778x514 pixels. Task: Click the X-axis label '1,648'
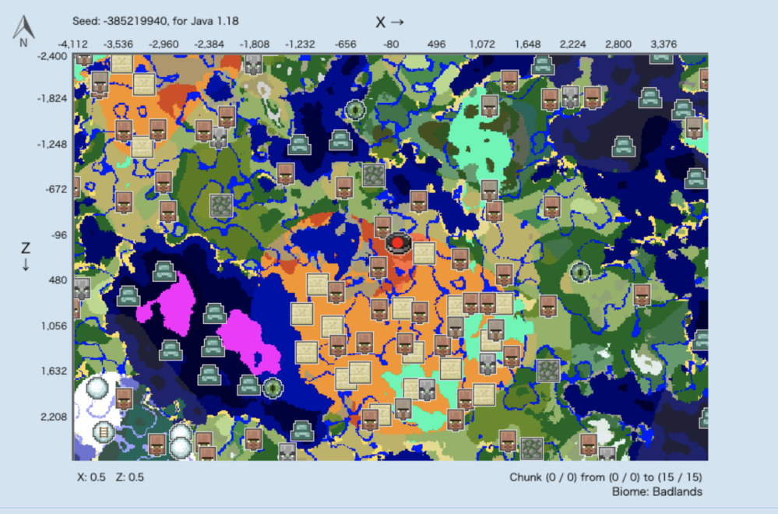click(x=527, y=44)
